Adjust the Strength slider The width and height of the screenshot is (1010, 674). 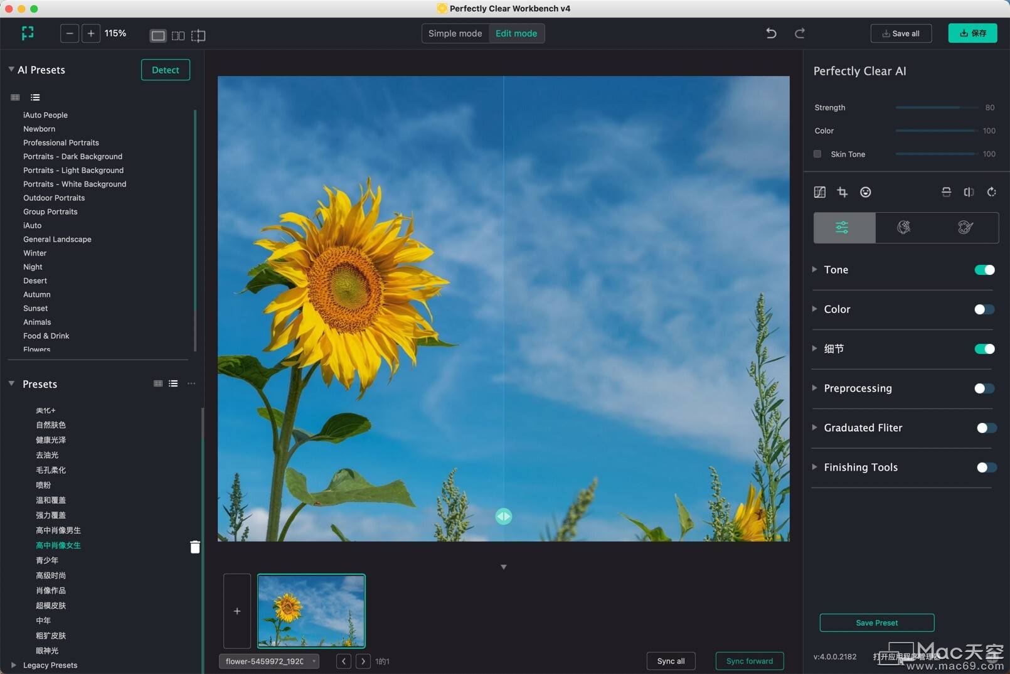pyautogui.click(x=936, y=108)
